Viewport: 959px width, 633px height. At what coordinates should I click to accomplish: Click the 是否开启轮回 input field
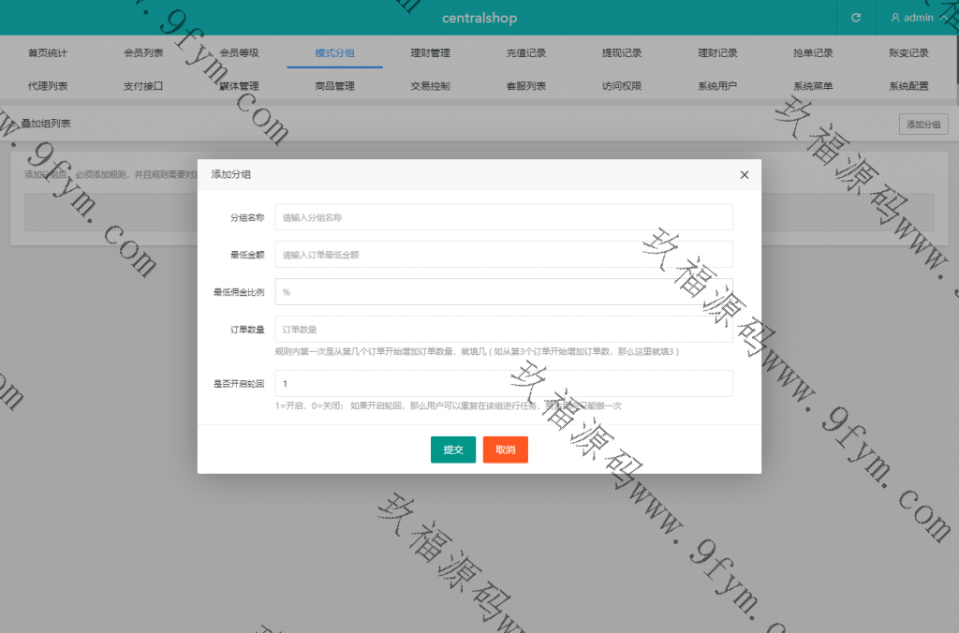pos(504,384)
